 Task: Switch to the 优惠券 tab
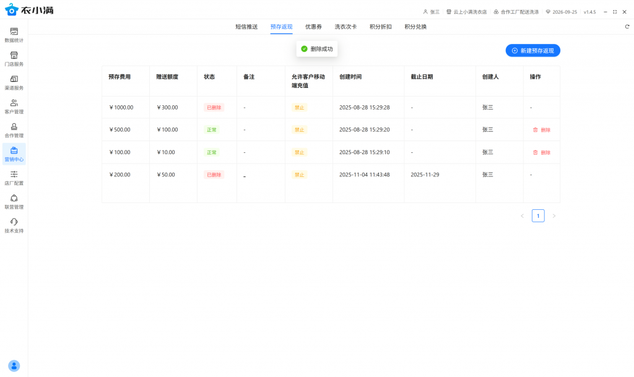pyautogui.click(x=313, y=27)
